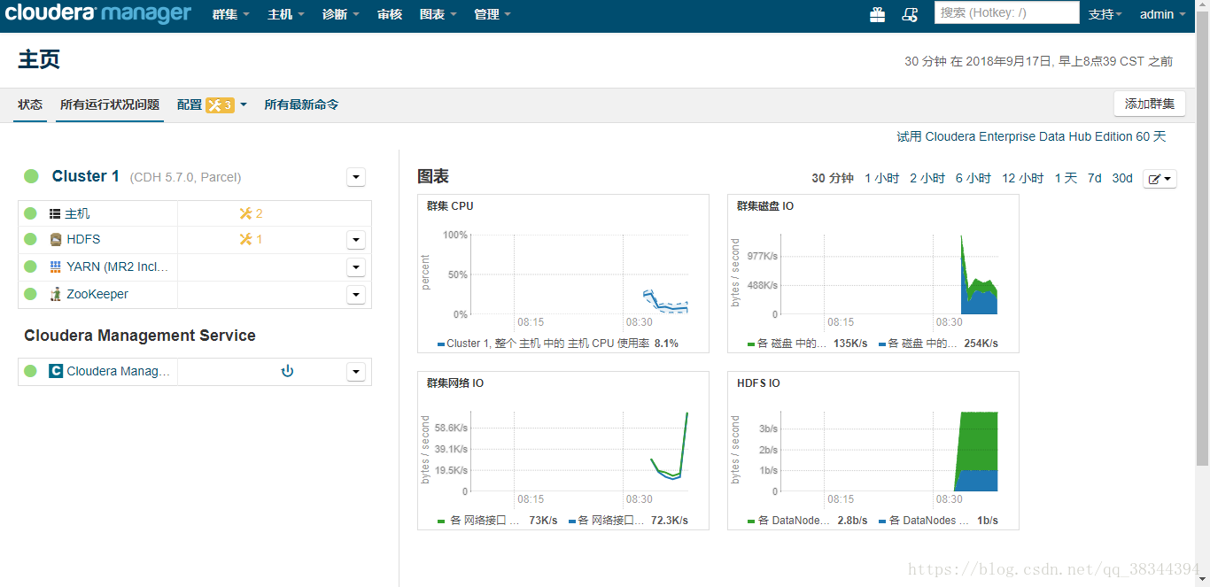This screenshot has height=587, width=1210.
Task: Click the trial Enterprise Data Hub Edition link
Action: click(1031, 136)
